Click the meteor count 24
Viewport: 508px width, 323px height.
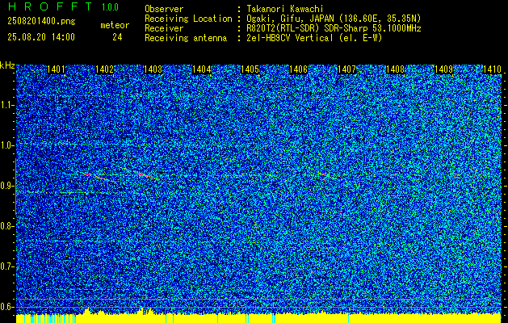[x=117, y=37]
